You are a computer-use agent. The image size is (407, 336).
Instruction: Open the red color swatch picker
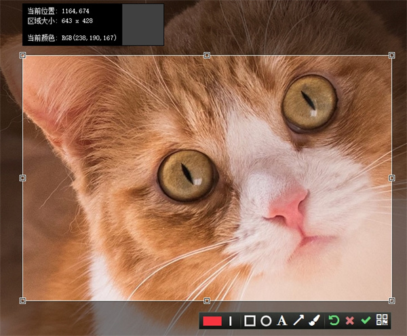pyautogui.click(x=212, y=320)
